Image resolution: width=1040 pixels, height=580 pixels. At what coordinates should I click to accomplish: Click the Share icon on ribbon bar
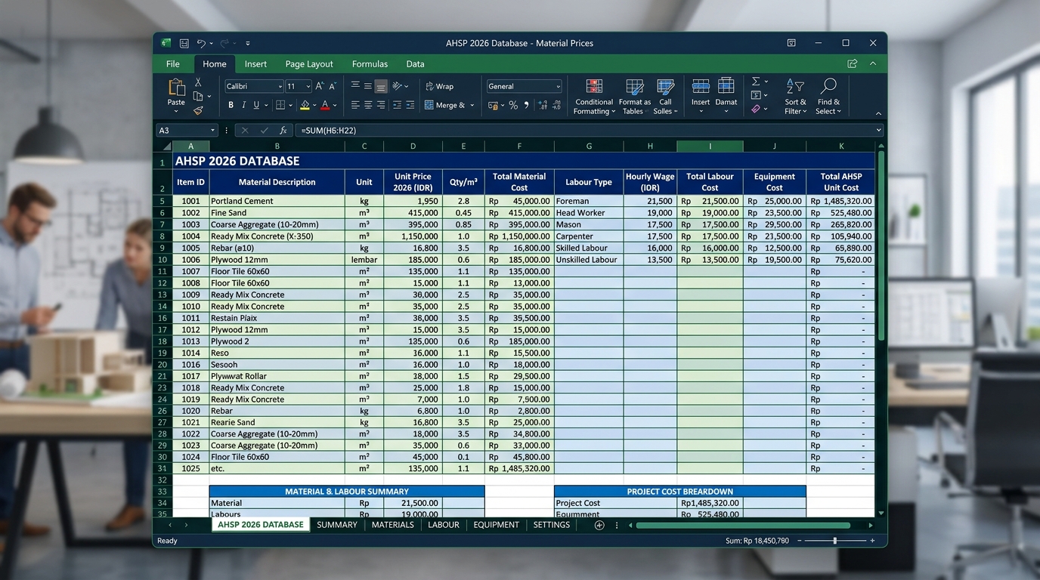tap(853, 64)
